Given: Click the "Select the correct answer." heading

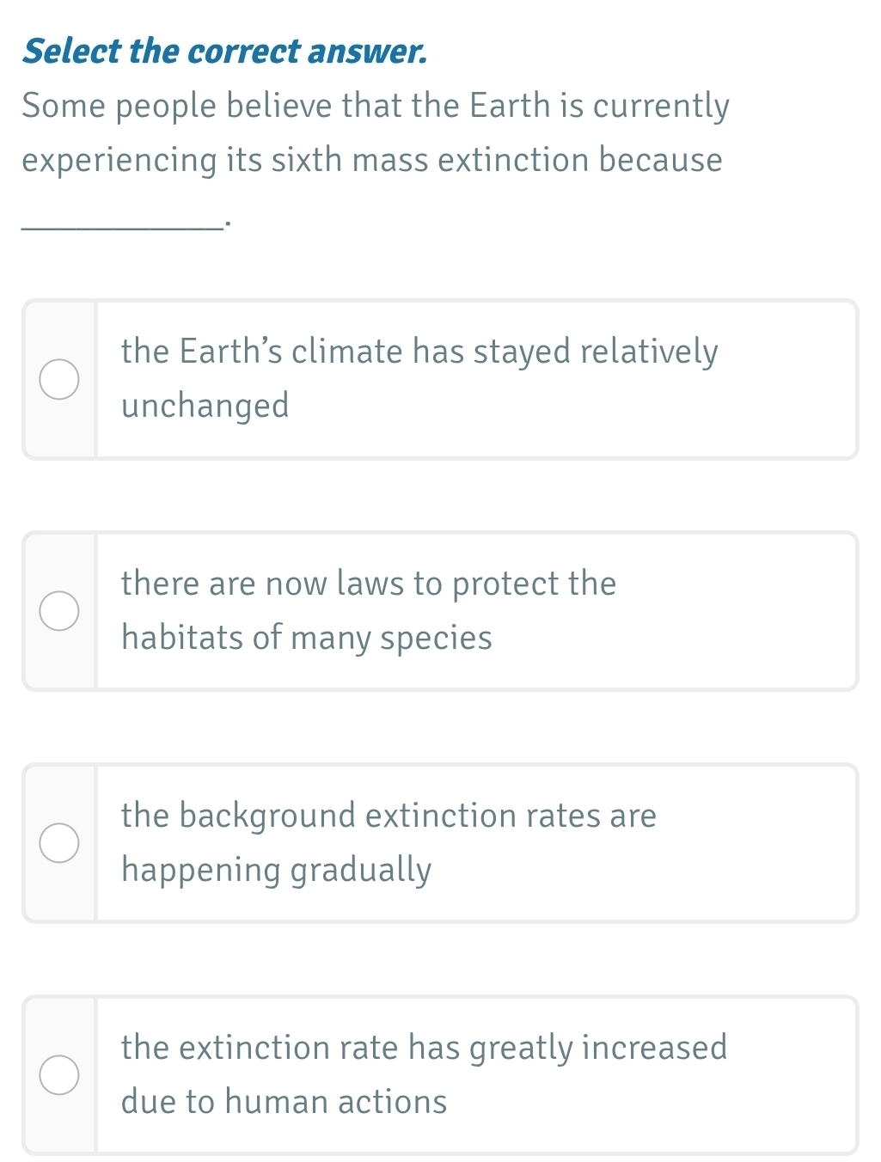Looking at the screenshot, I should pos(224,52).
